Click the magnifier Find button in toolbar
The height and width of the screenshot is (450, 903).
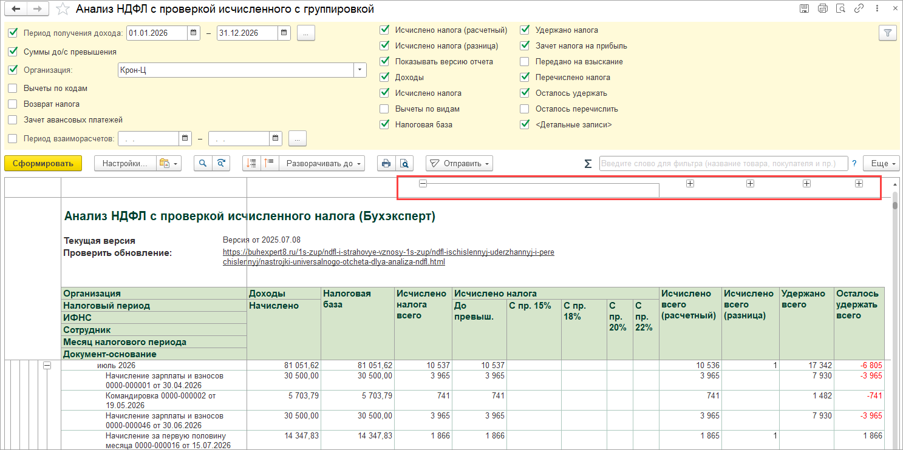203,163
